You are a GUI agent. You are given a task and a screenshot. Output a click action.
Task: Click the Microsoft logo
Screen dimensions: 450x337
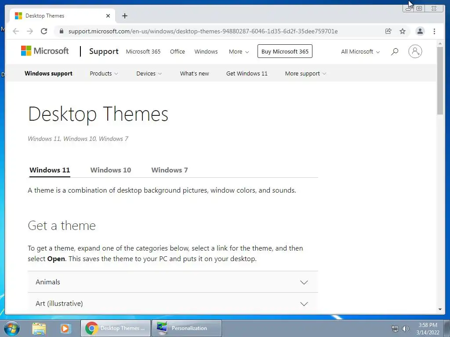tap(45, 51)
